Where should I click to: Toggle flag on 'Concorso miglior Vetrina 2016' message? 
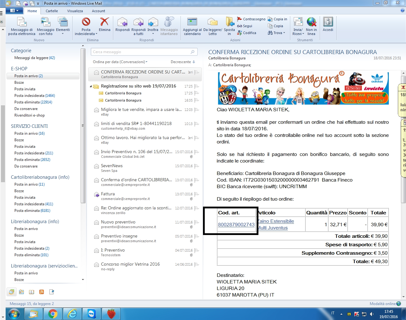197,265
